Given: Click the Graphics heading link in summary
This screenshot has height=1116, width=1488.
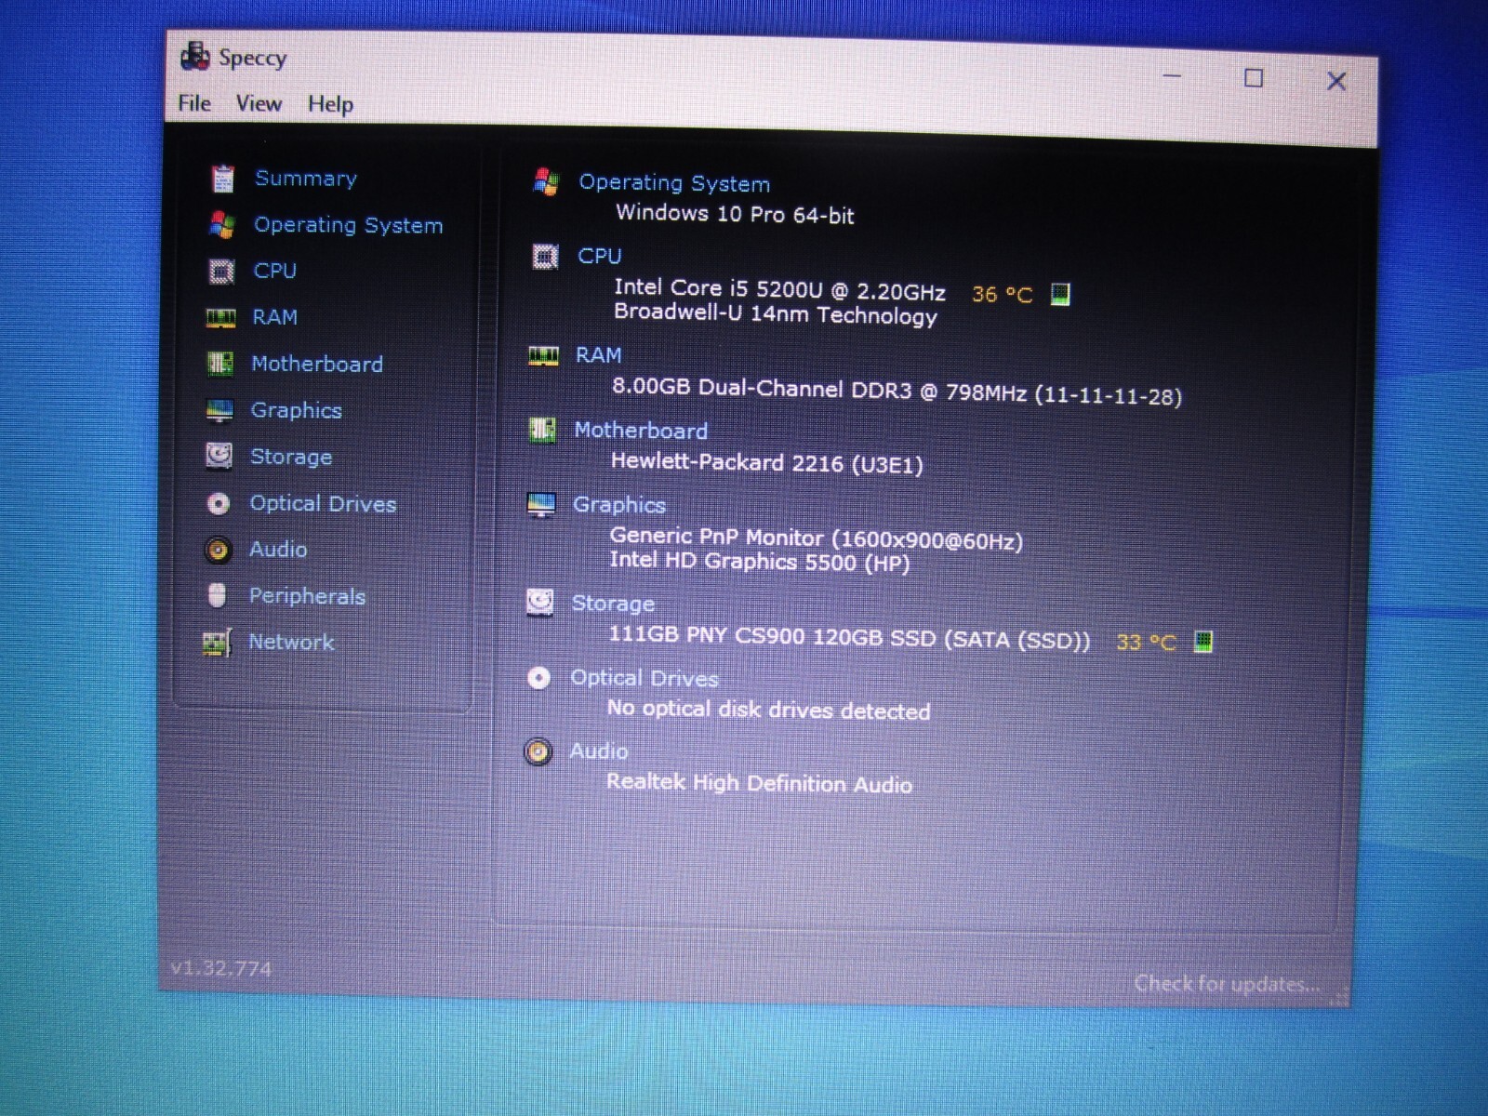Looking at the screenshot, I should [x=619, y=505].
